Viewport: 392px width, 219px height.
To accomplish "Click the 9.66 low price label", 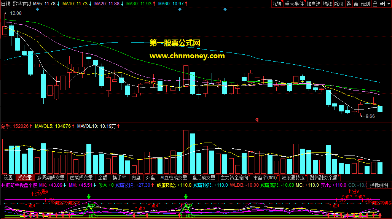I will pyautogui.click(x=370, y=116).
